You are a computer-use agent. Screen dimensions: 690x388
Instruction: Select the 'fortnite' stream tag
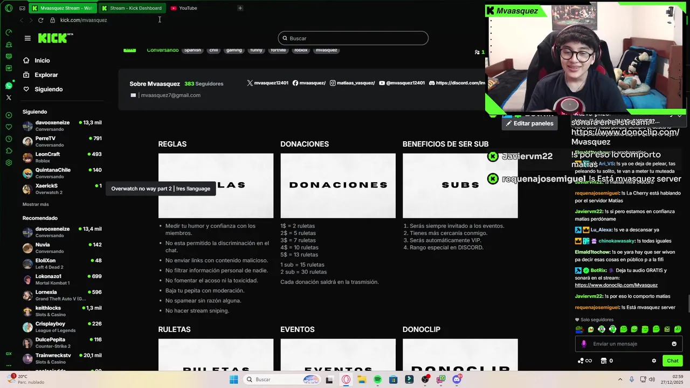(x=278, y=50)
